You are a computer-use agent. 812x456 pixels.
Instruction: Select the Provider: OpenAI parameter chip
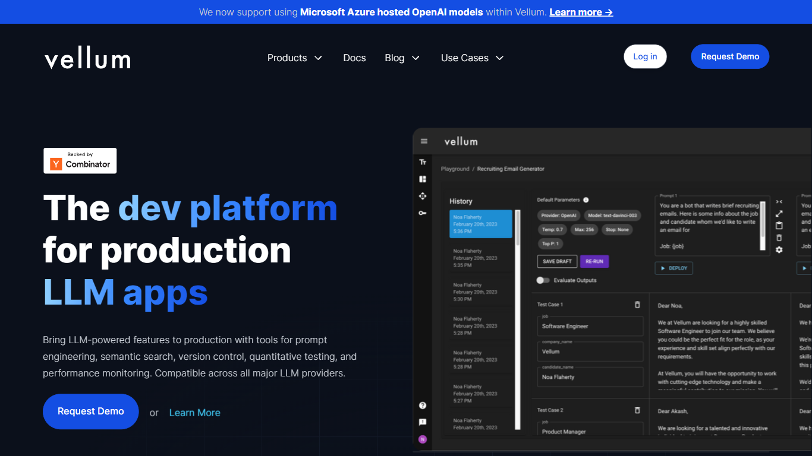tap(559, 216)
